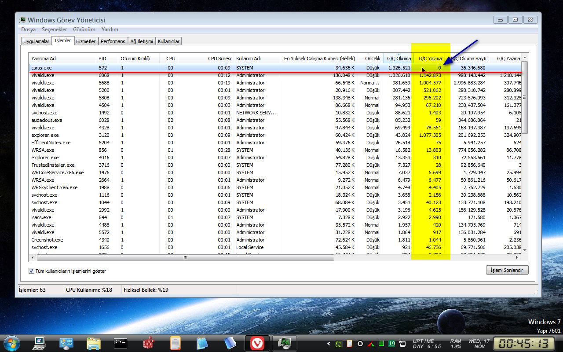Select svchost.exe with PID 1492
563x352 pixels.
click(275, 113)
